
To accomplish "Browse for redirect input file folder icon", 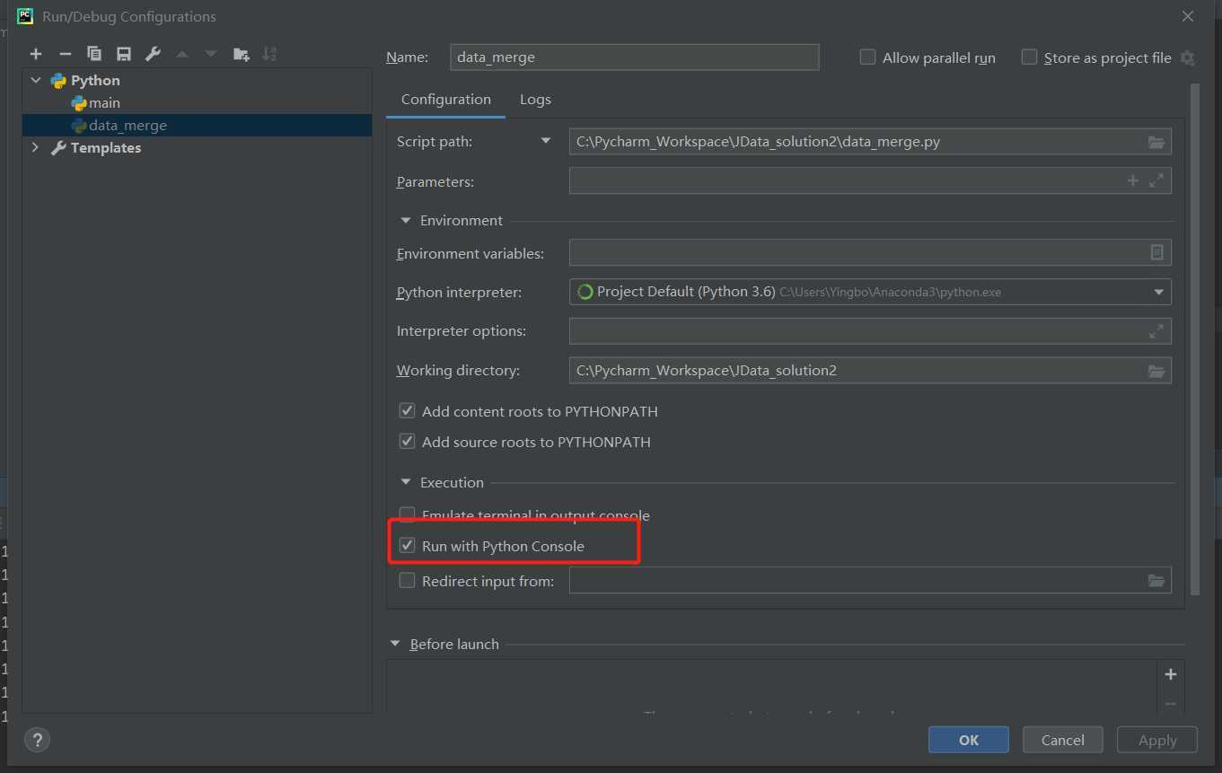I will (1156, 581).
